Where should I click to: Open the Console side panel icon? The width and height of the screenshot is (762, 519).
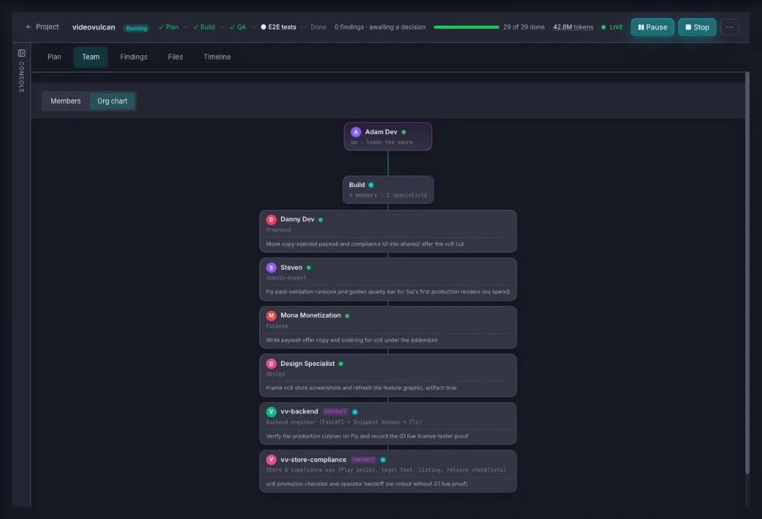(21, 53)
